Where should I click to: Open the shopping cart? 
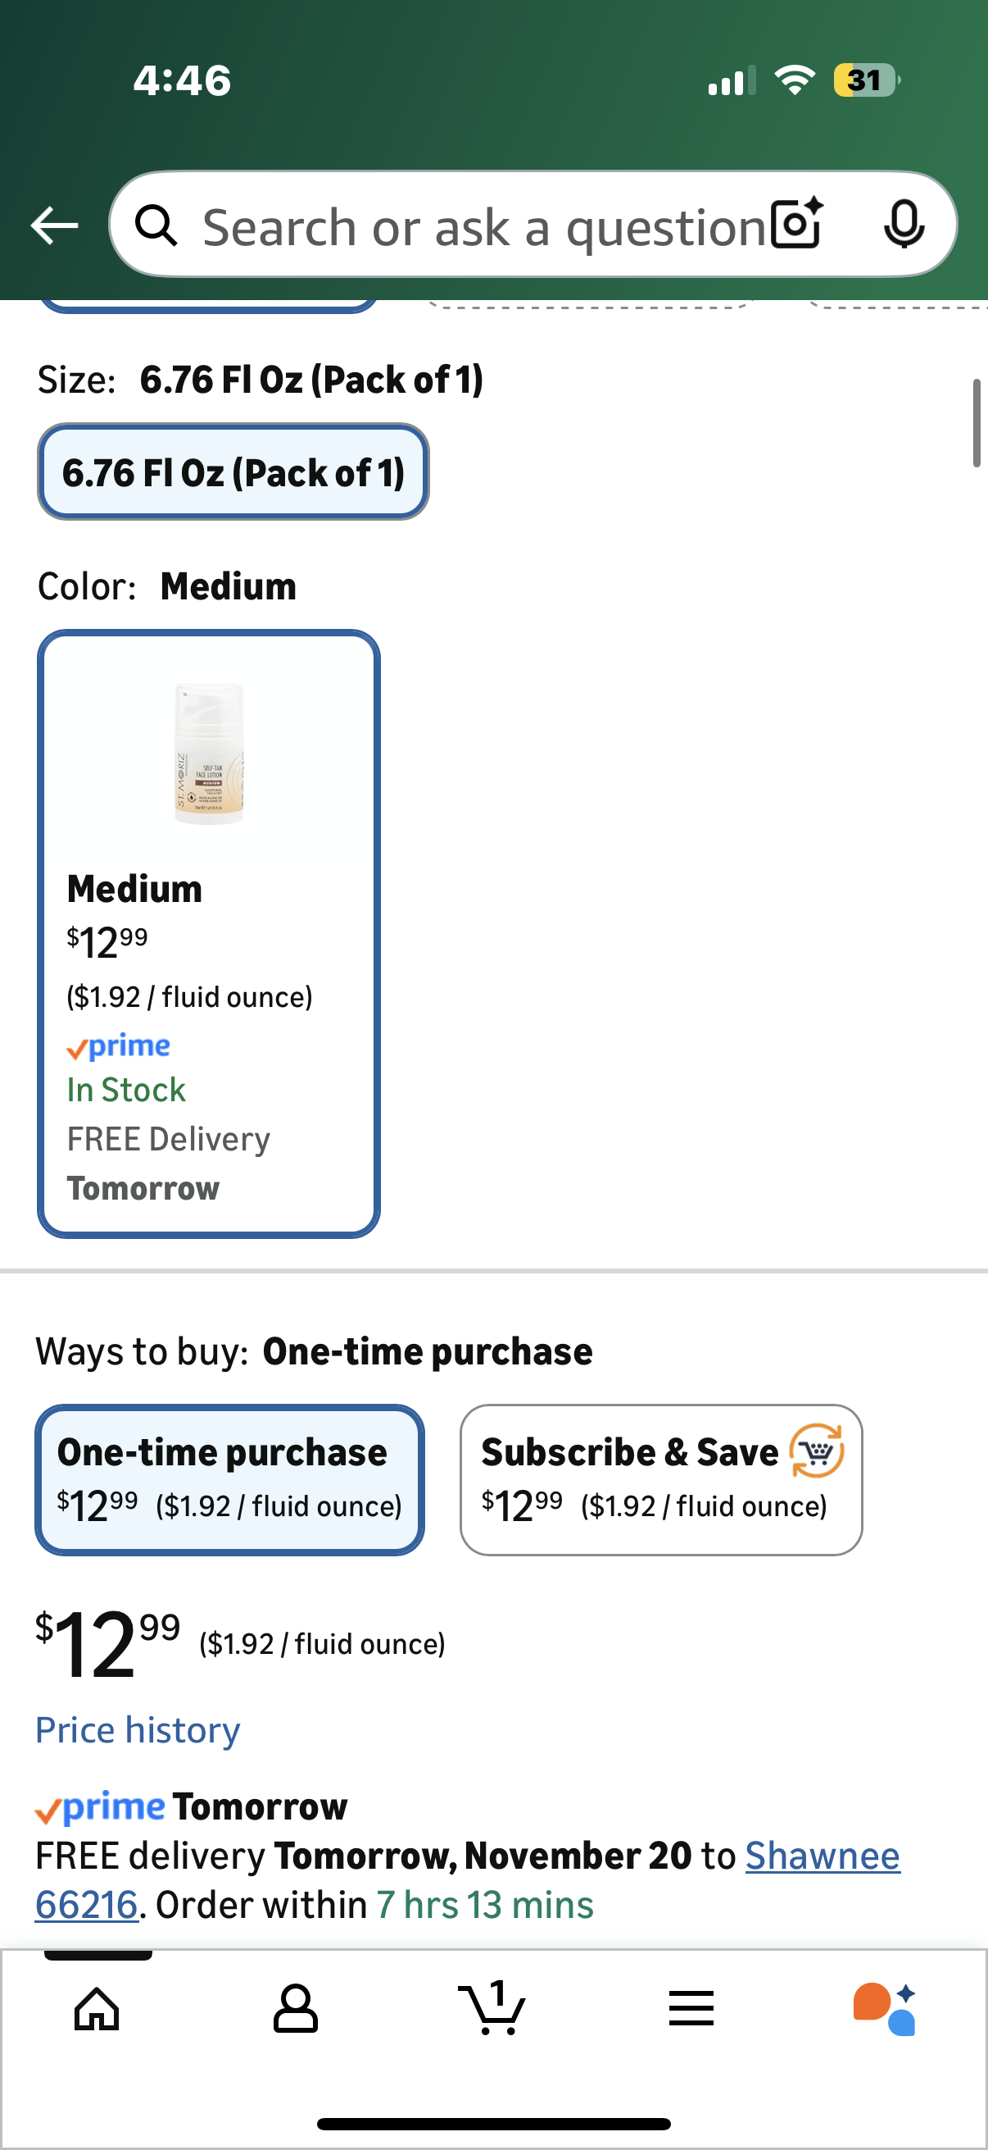(492, 2008)
